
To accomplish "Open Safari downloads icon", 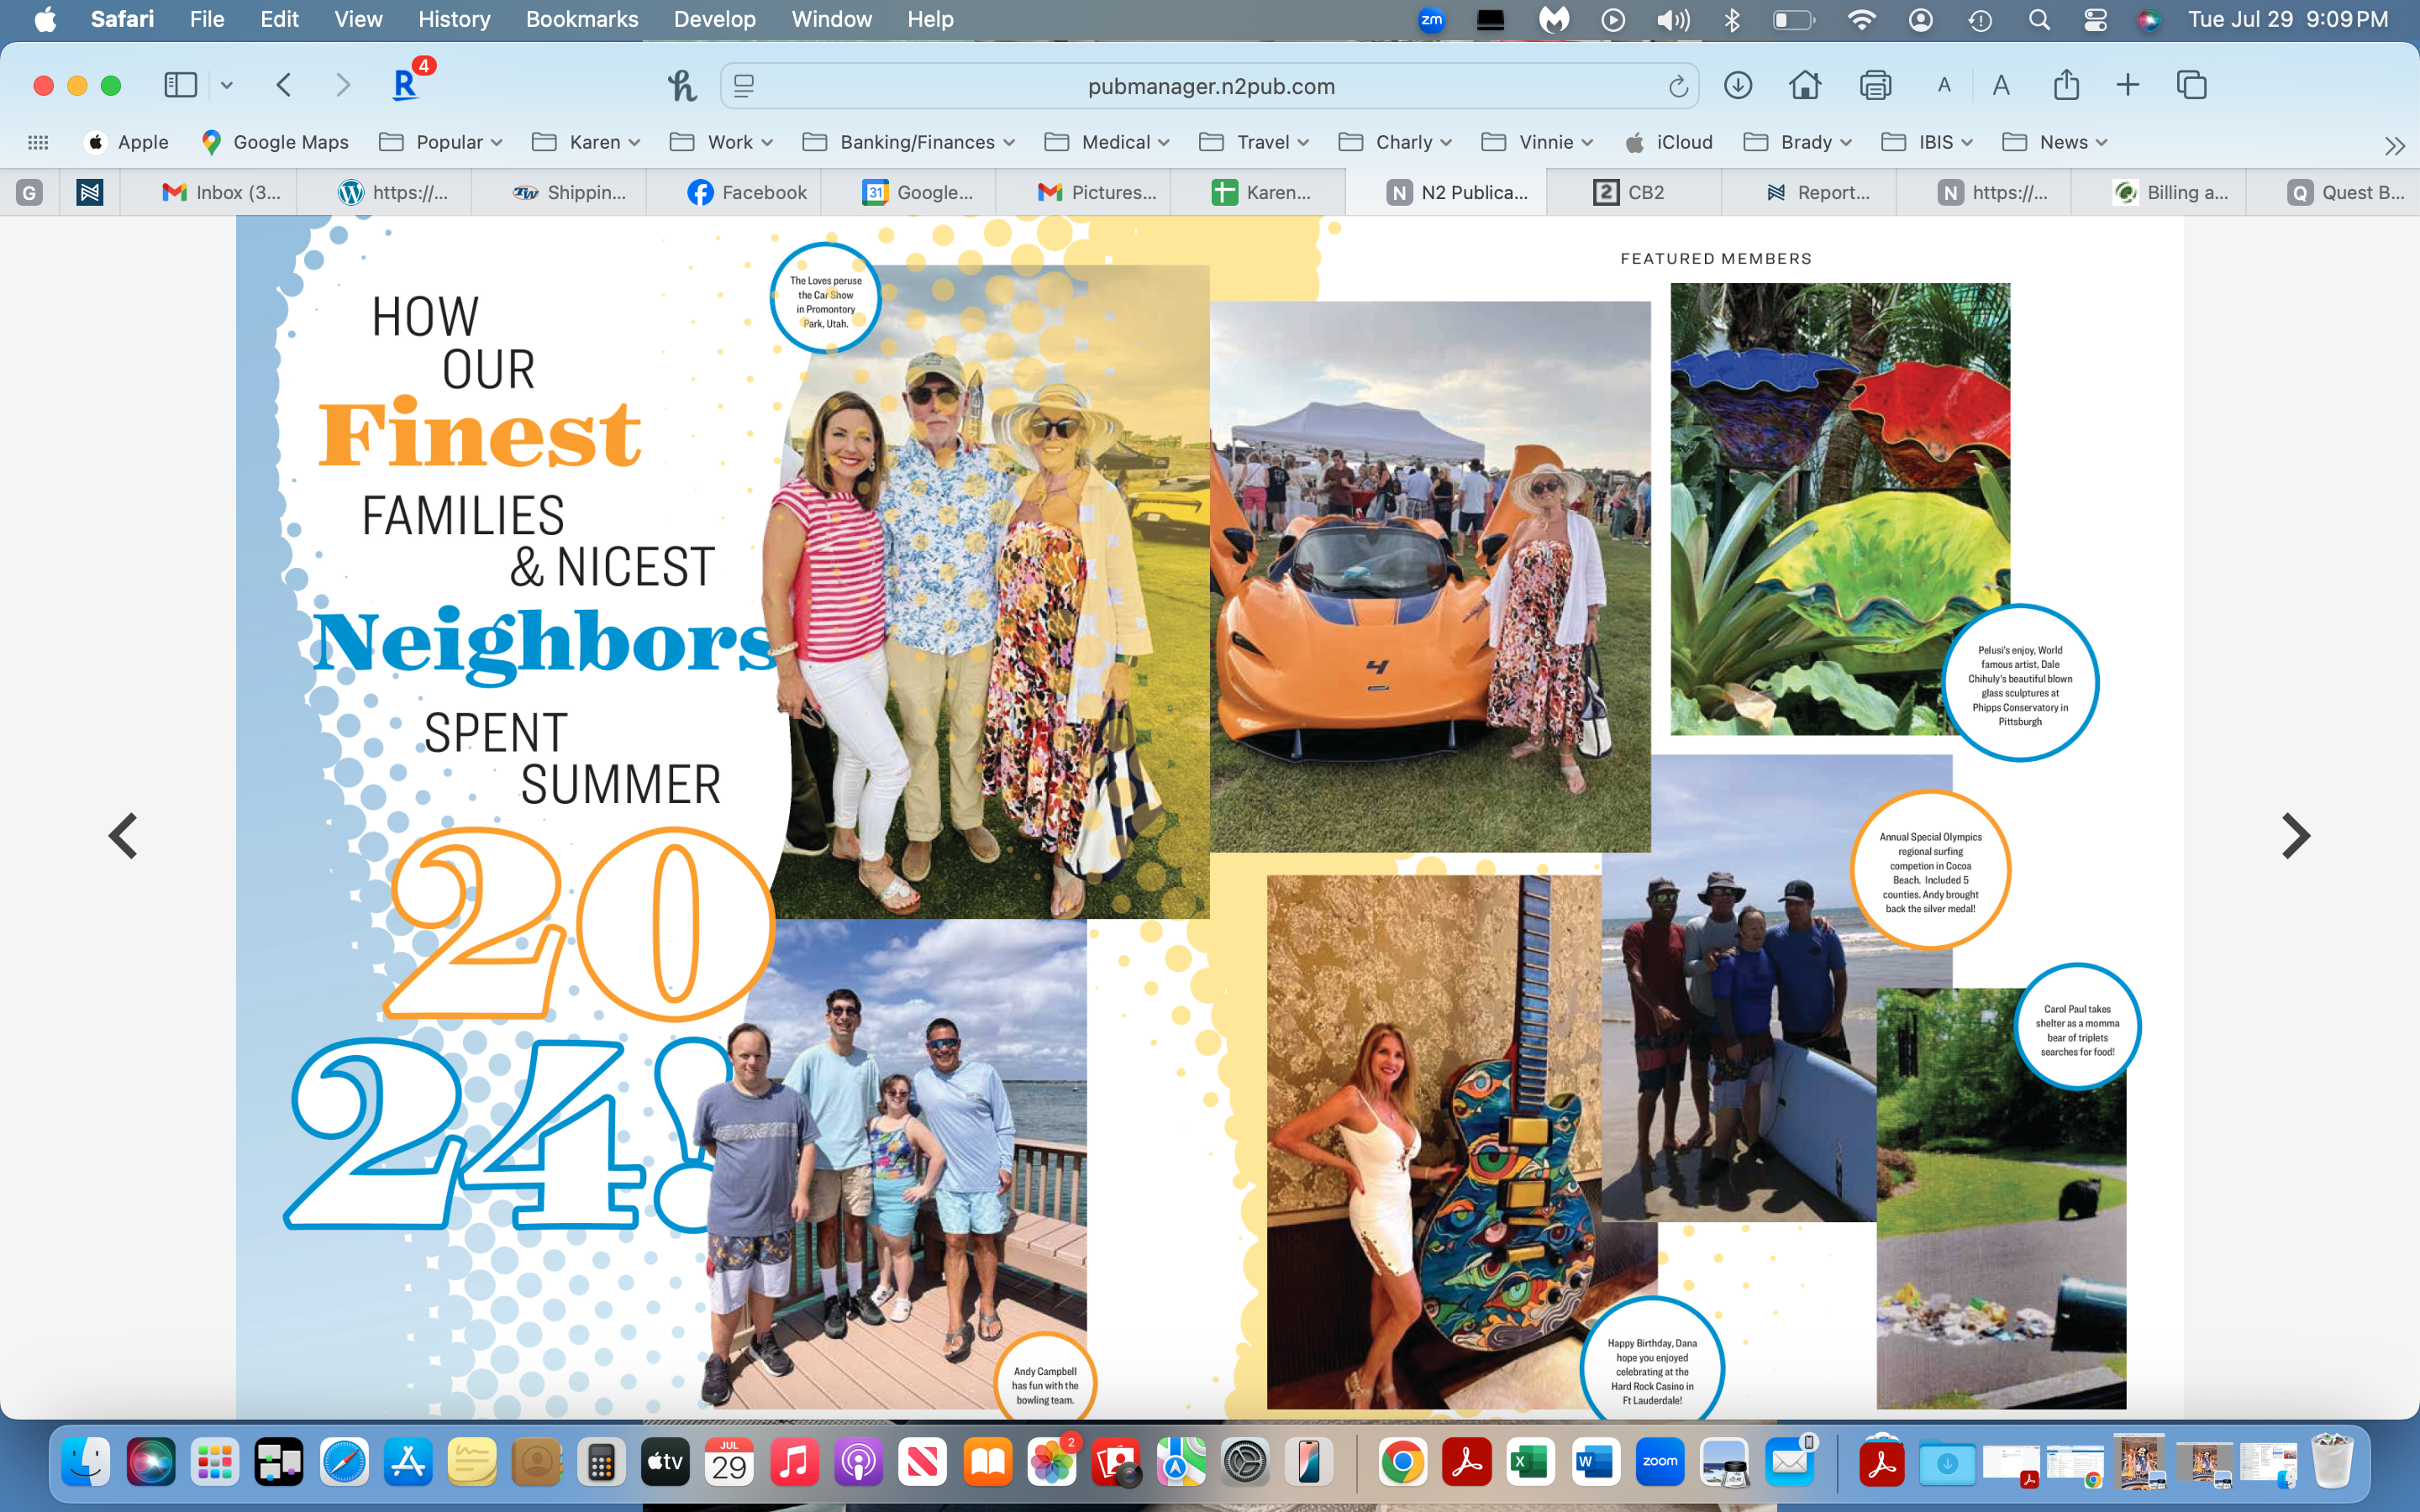I will (x=1738, y=85).
